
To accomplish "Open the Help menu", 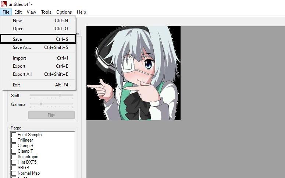I will pos(81,12).
